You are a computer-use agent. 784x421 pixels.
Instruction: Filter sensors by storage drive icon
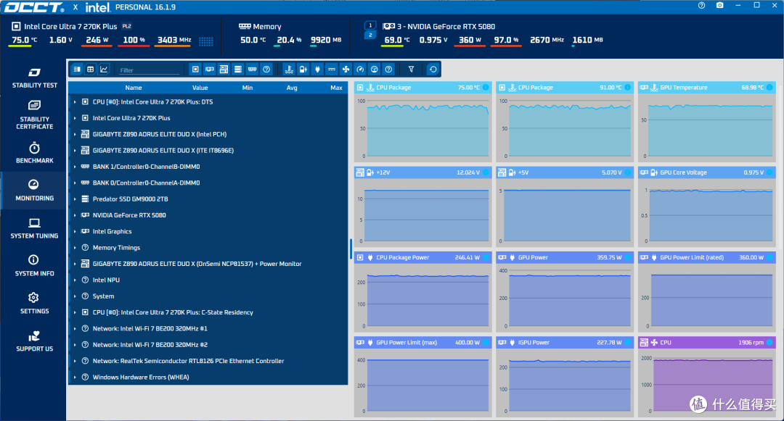238,70
